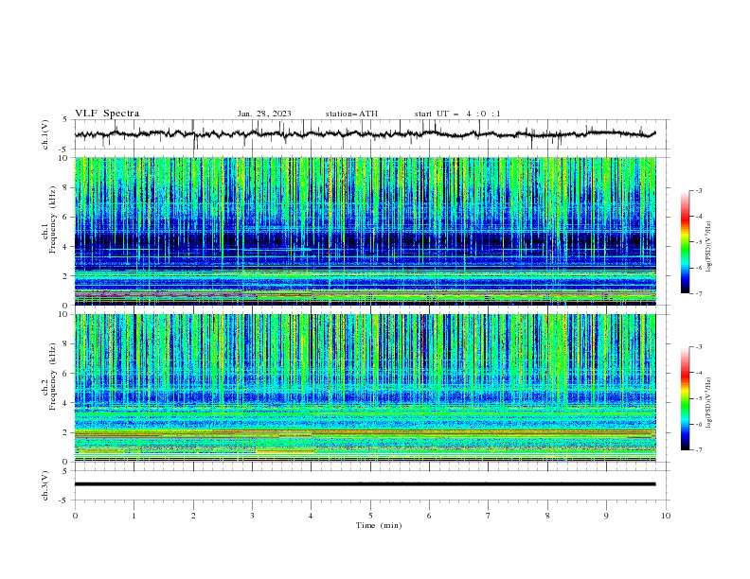The width and height of the screenshot is (750, 579).
Task: Click the ch.2 colorbar log(PSD) label
Action: 709,403
